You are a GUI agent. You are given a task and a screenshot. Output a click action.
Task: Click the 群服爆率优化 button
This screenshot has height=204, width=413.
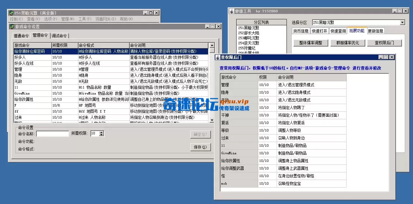[348, 42]
